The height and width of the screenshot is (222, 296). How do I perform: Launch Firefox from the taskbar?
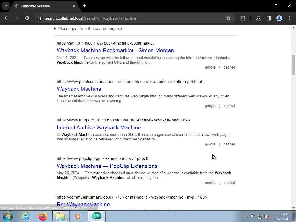[43, 216]
